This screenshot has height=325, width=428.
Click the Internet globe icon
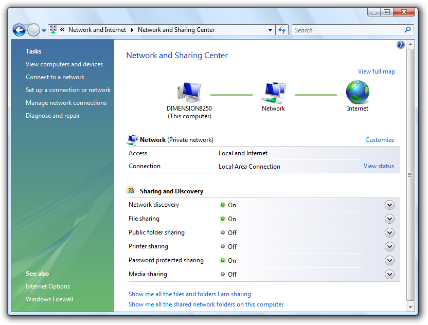coord(358,92)
